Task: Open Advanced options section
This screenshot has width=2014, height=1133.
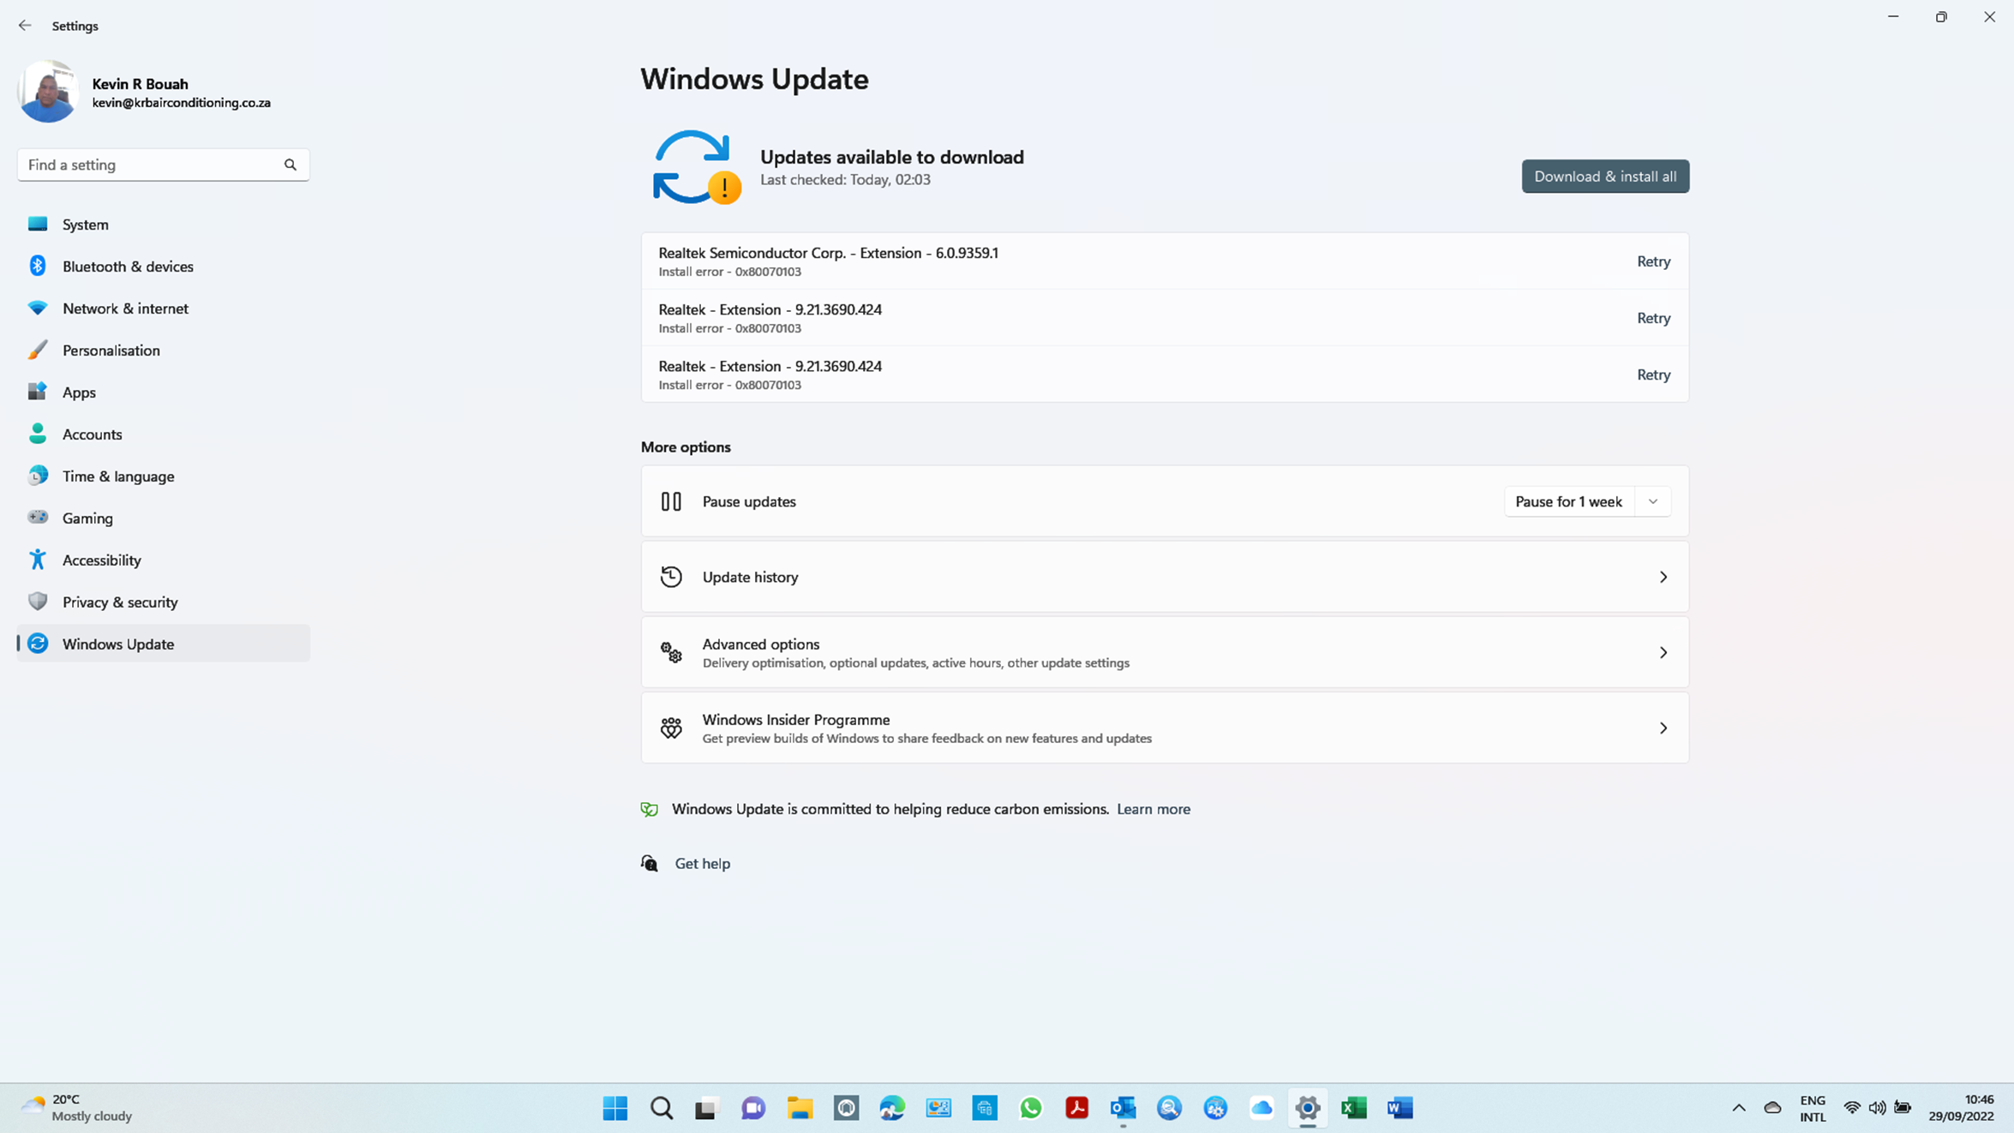Action: point(1164,652)
